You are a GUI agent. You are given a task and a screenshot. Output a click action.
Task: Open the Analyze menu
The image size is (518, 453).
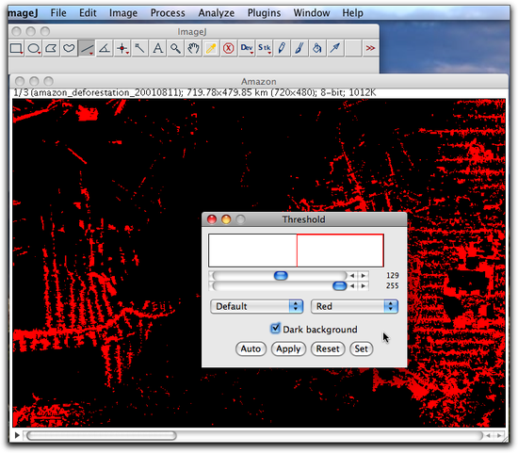[217, 13]
